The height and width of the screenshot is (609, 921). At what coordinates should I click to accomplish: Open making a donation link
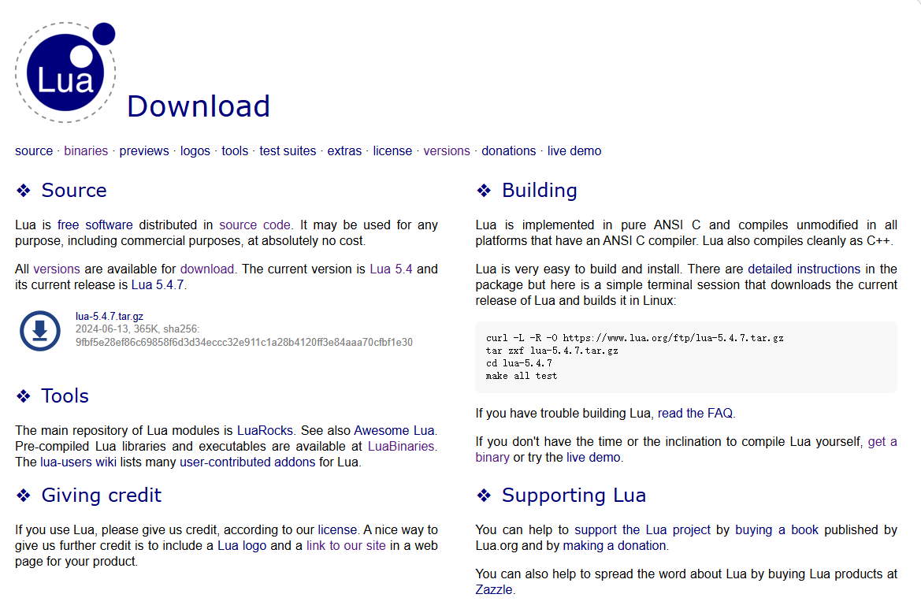(x=615, y=545)
